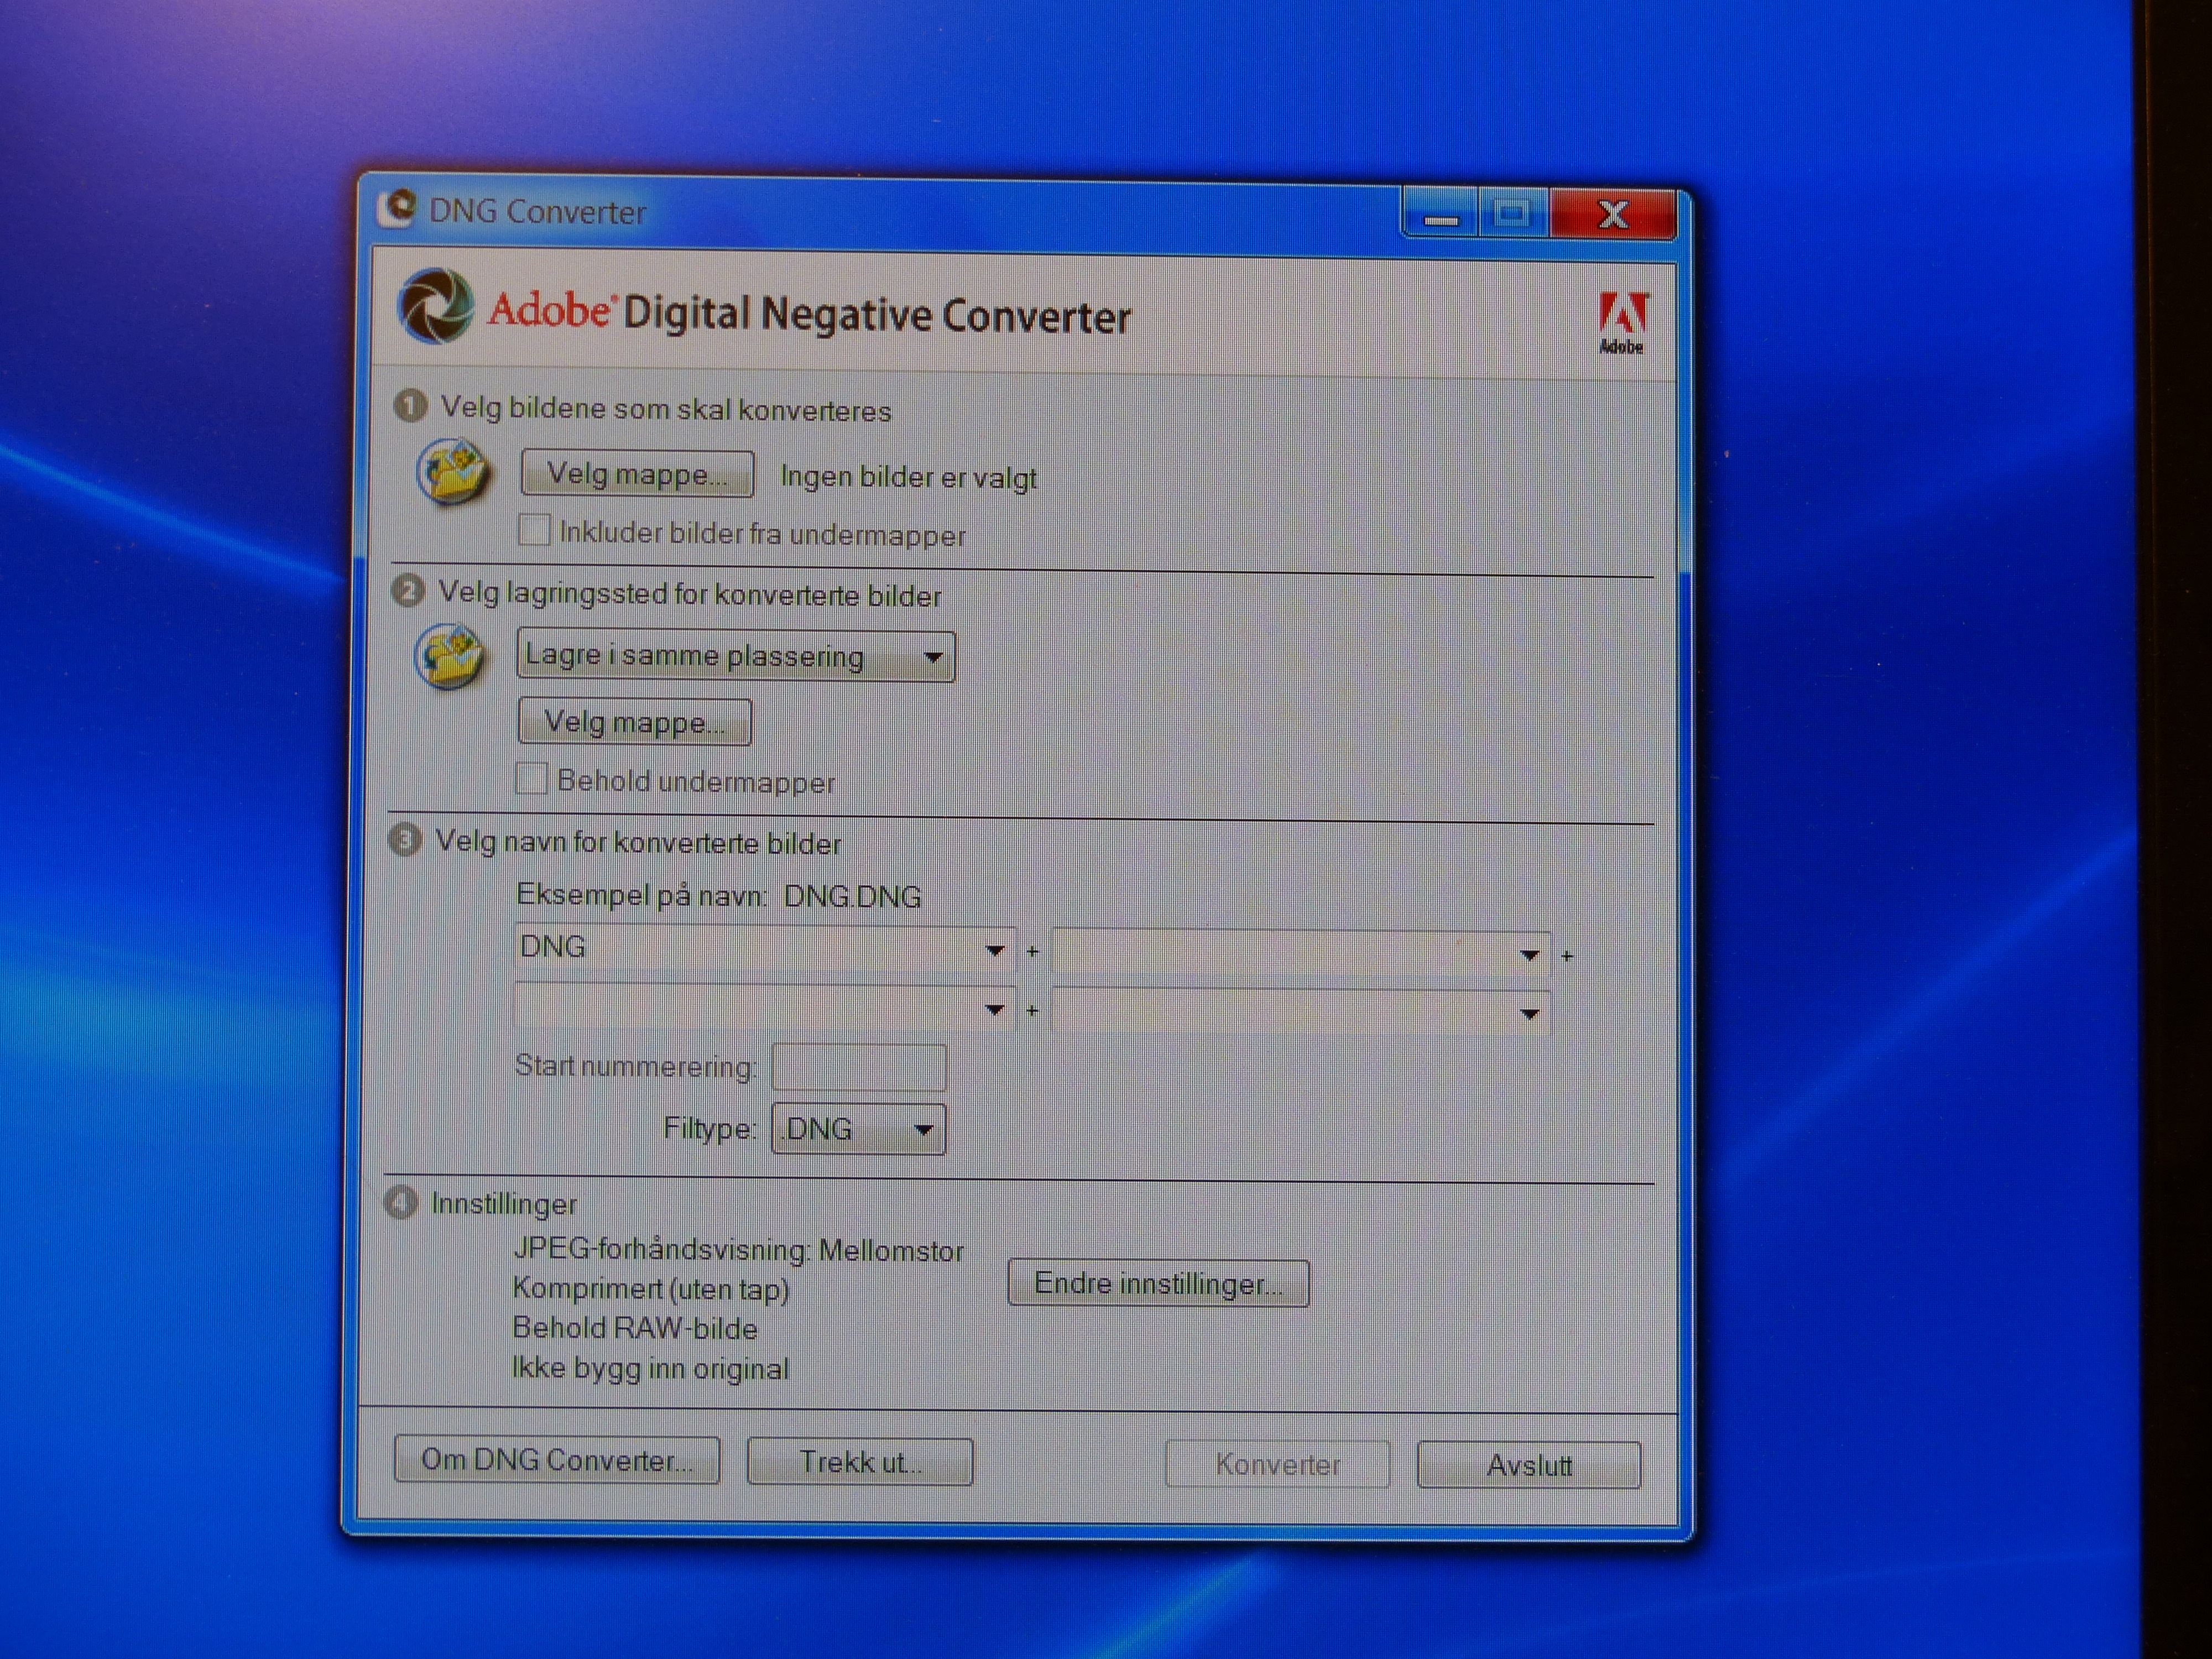The image size is (2212, 1659).
Task: Open the lower-left empty name dropdown
Action: click(x=765, y=1008)
